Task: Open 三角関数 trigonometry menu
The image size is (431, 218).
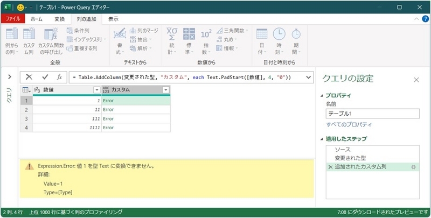Action: point(232,31)
